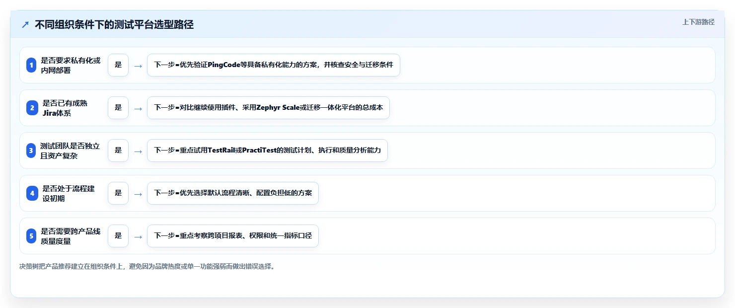Open the Zephyr Scale next-step box

click(268, 108)
